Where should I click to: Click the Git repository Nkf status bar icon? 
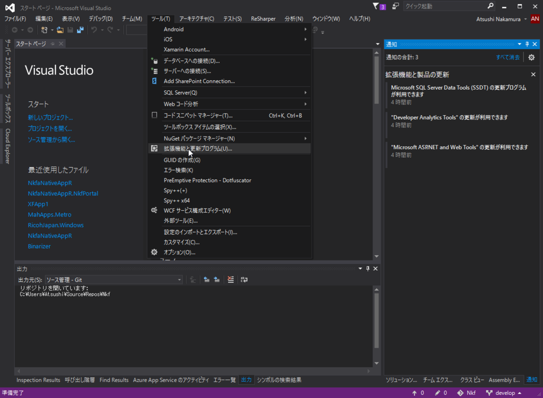click(460, 393)
